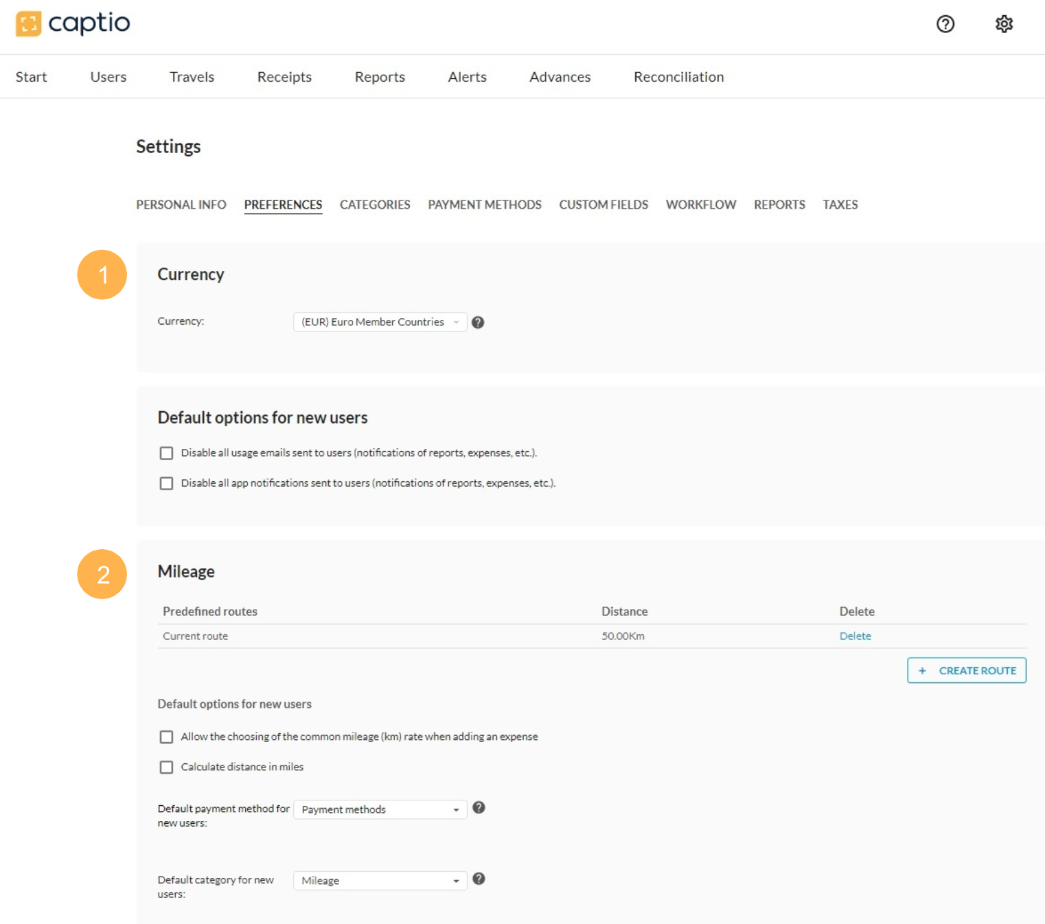Switch to the Categories settings tab
The width and height of the screenshot is (1045, 924).
pos(374,205)
